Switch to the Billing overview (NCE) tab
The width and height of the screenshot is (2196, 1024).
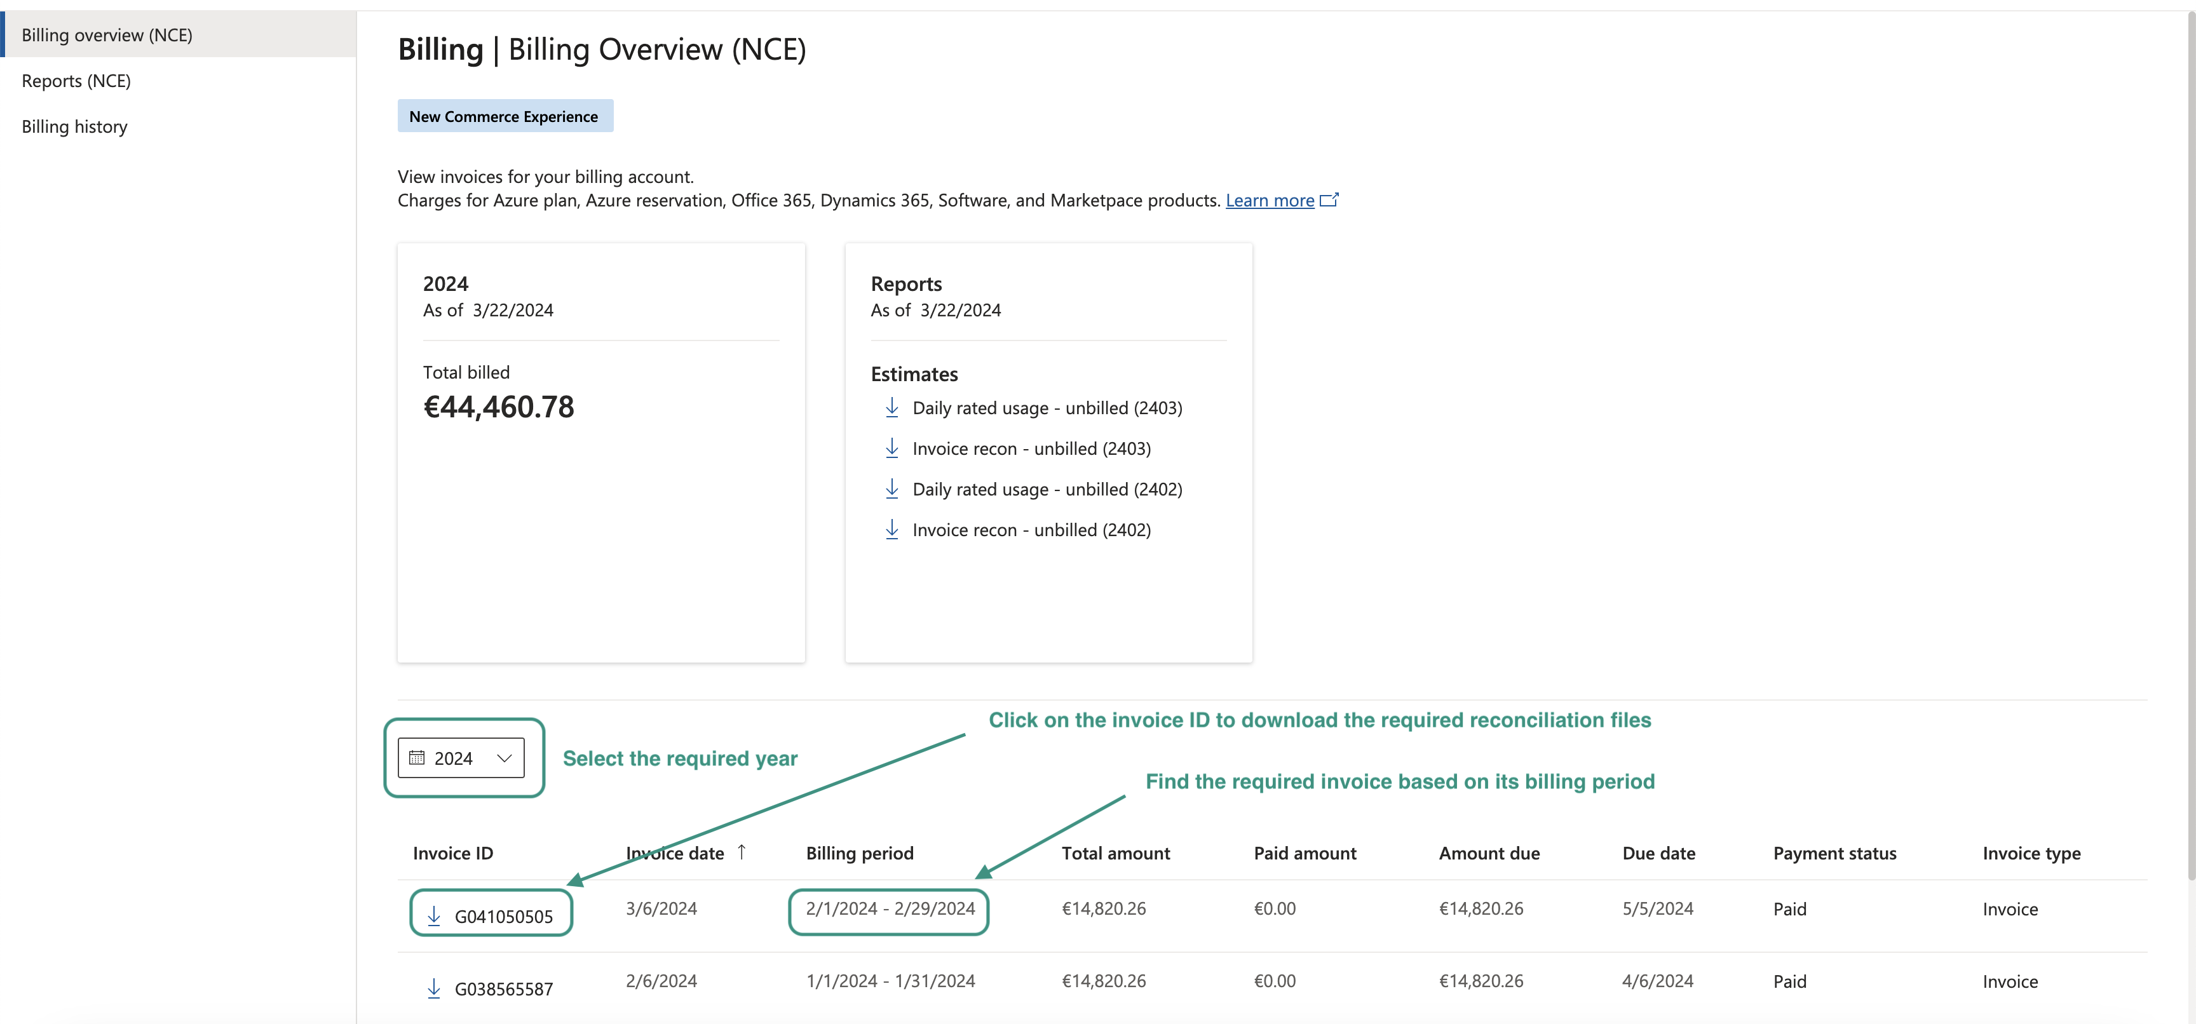coord(107,35)
